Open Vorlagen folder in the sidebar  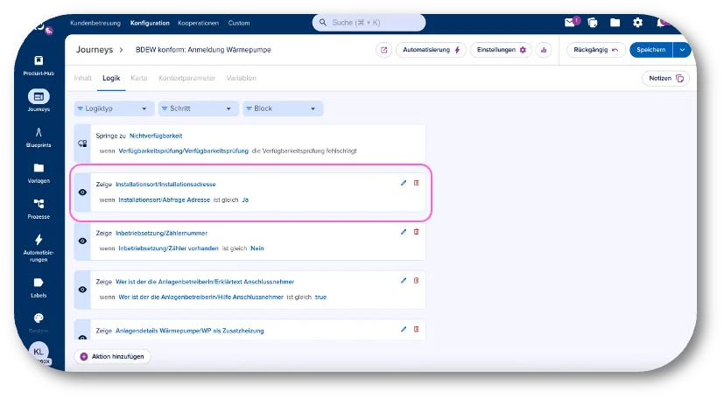(x=39, y=173)
